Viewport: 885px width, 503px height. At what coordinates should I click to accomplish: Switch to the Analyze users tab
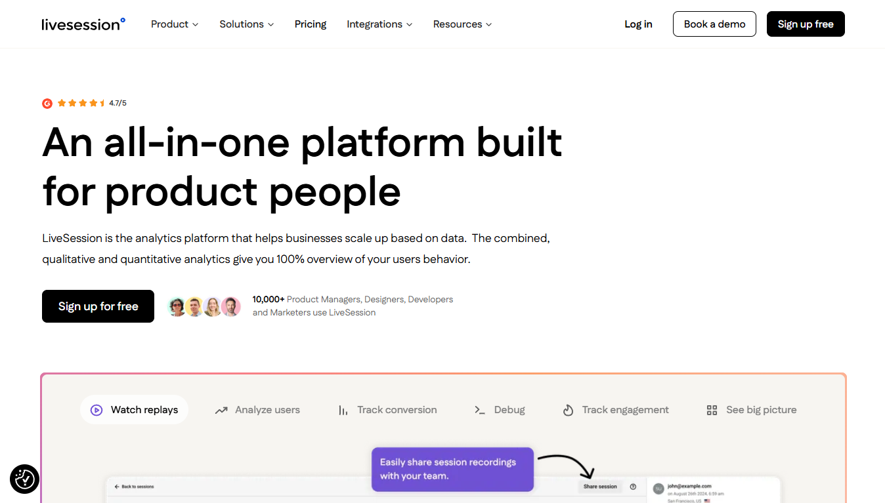pyautogui.click(x=257, y=410)
